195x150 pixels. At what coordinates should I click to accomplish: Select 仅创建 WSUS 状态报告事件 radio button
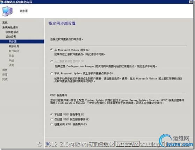coord(52,119)
